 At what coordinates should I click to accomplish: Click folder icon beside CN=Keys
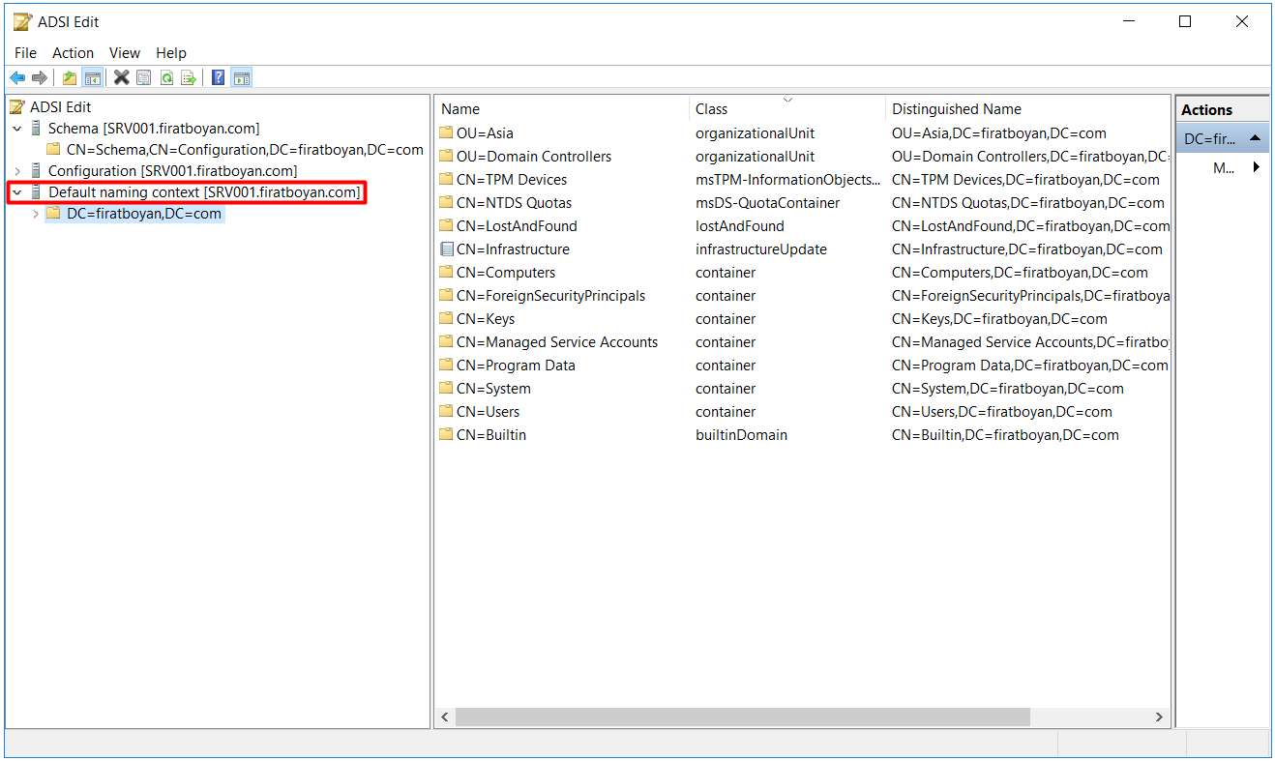click(446, 319)
